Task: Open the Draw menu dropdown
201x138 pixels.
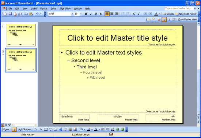Action: [x=7, y=130]
